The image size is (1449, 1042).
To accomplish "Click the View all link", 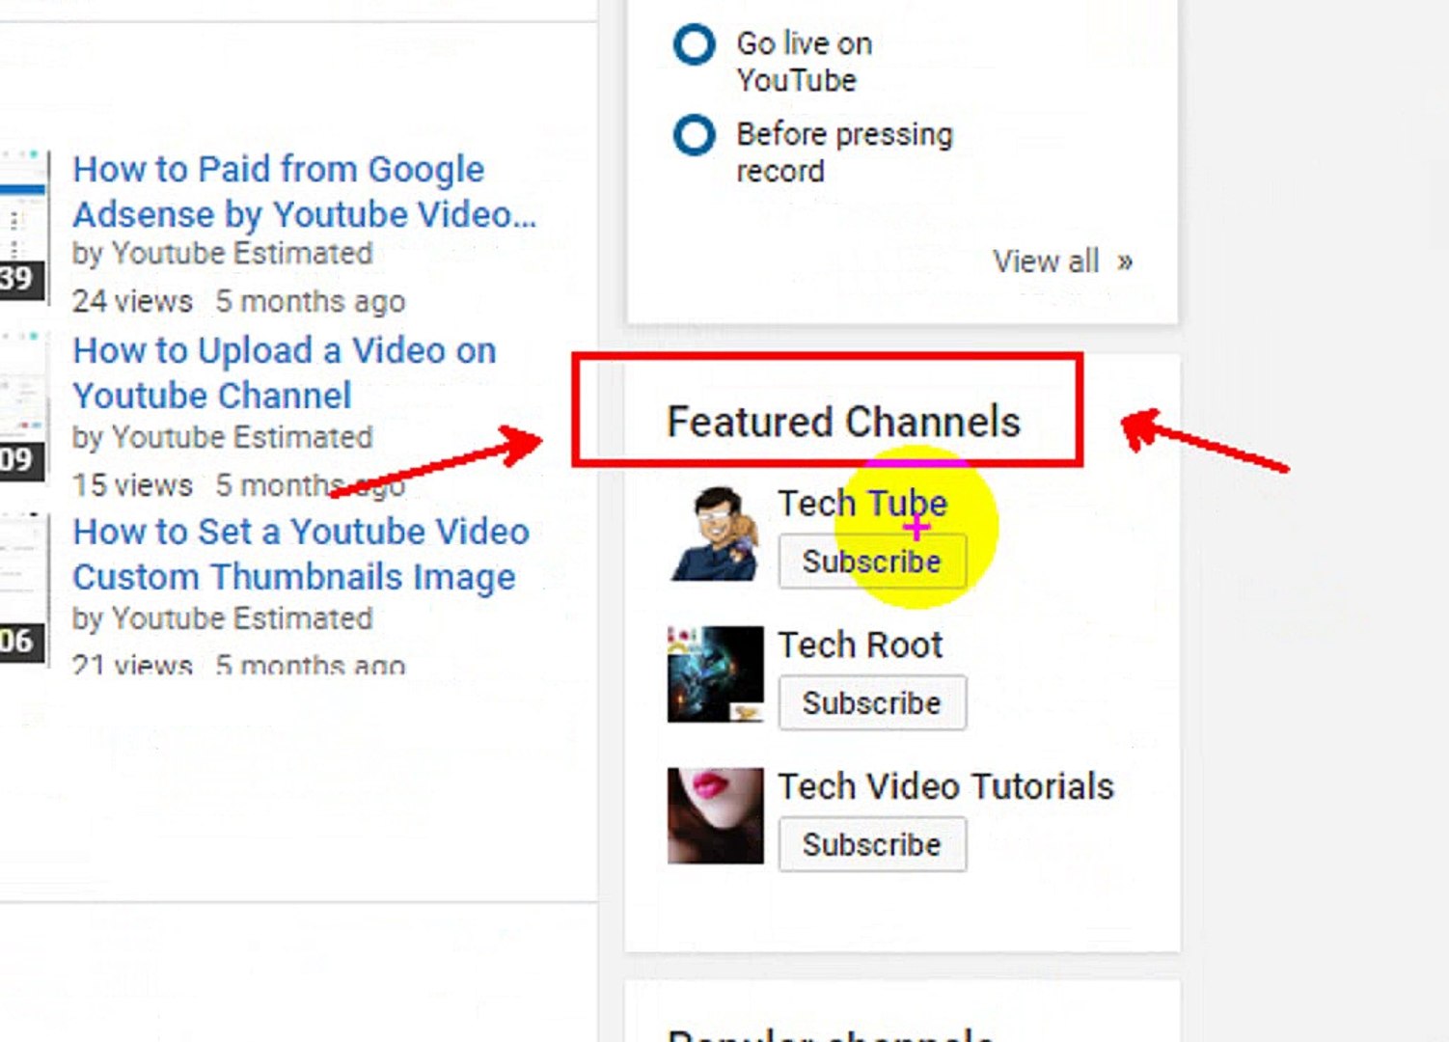I will tap(1063, 261).
